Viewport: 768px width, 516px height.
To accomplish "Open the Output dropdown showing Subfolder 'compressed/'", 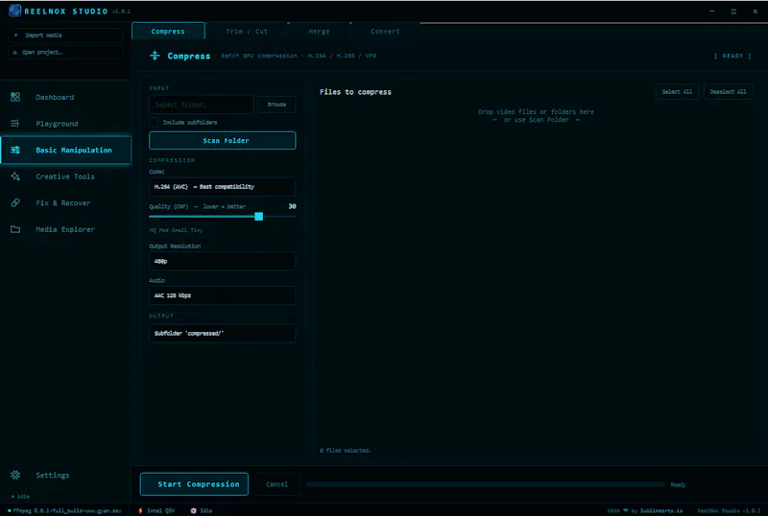I will (x=222, y=333).
